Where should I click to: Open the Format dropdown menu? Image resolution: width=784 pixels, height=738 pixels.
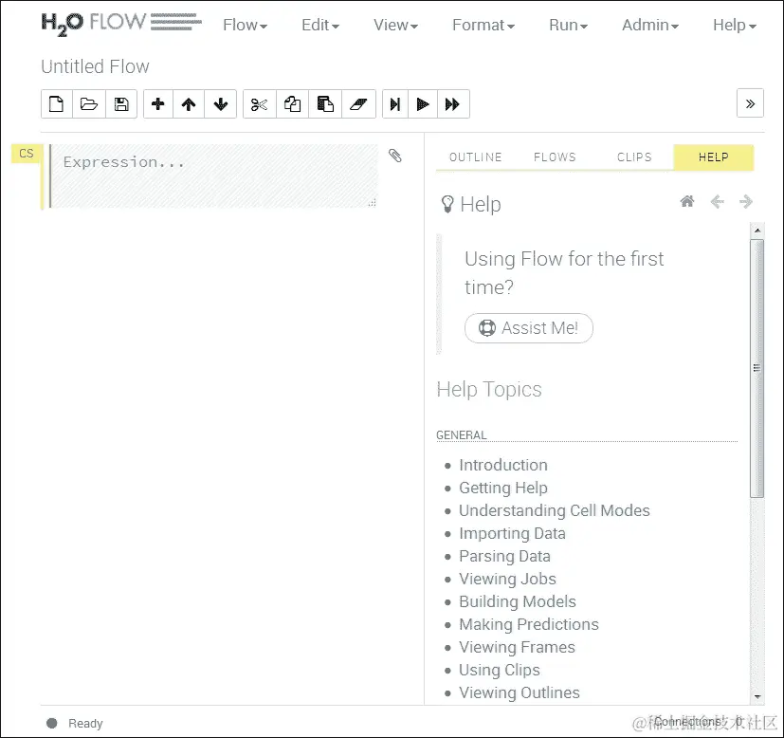483,25
